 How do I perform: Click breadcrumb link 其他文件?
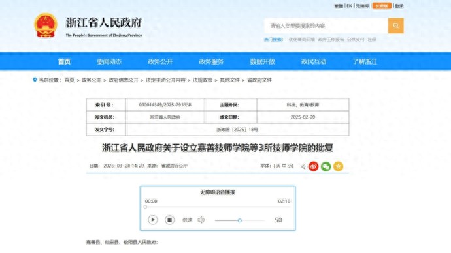click(229, 80)
